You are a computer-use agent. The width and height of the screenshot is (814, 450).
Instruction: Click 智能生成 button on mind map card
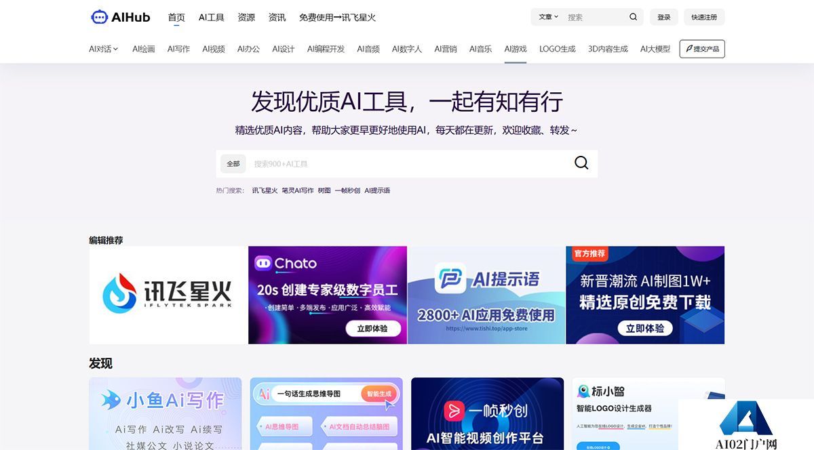coord(380,393)
